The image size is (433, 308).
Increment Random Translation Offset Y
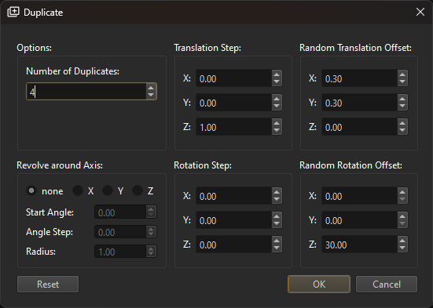pos(402,99)
